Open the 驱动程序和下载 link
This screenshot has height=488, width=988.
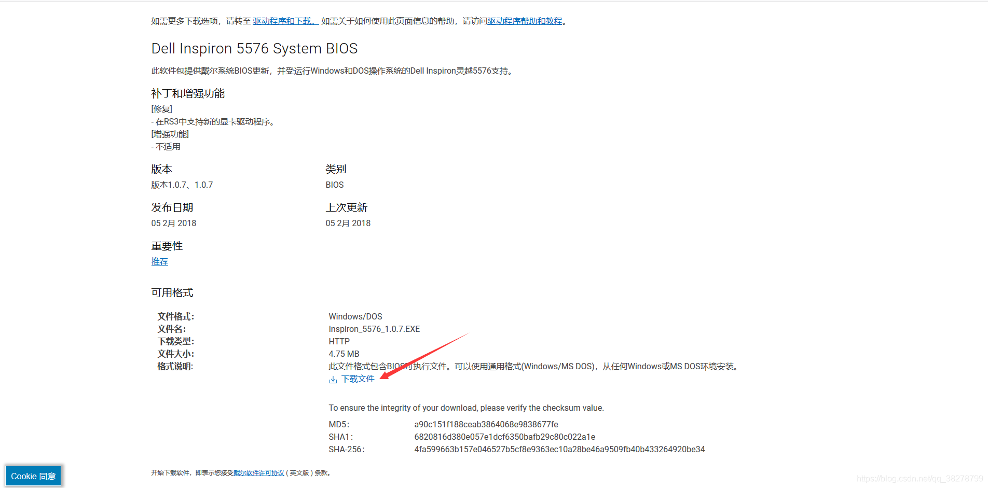(284, 21)
